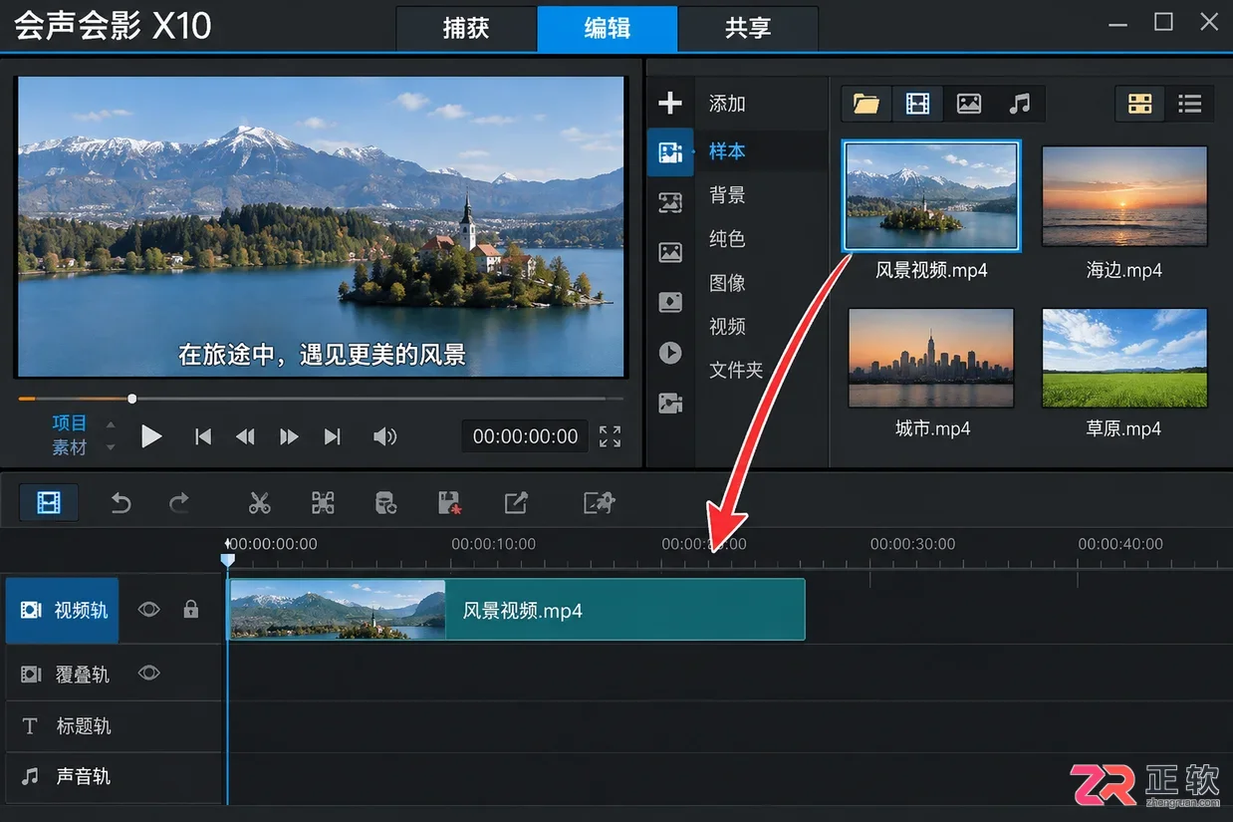Toggle the music note audio filter

1019,103
